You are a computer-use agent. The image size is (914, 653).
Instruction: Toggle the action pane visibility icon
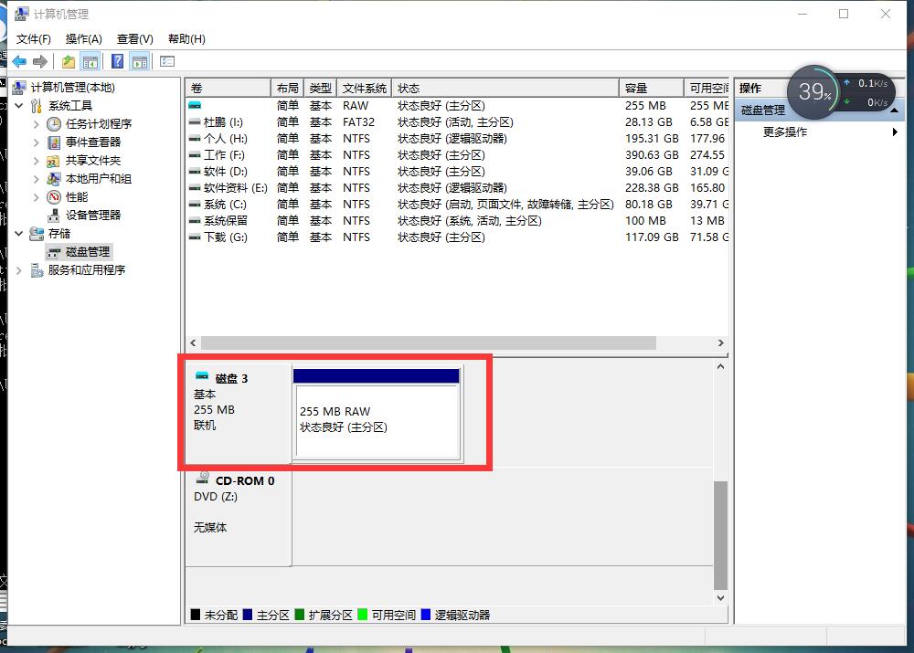coord(139,61)
